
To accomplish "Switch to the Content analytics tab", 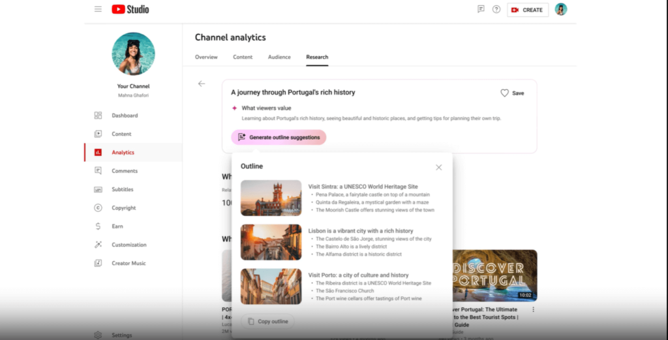I will tap(243, 57).
